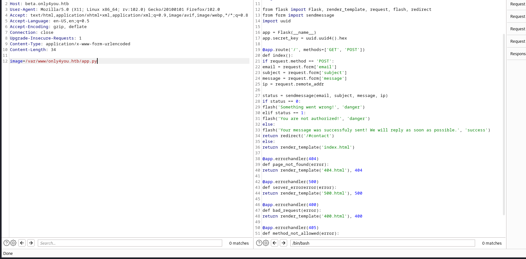Click the return render_template('500.html') line
Viewport: 526px width, 259px height.
[x=312, y=193]
